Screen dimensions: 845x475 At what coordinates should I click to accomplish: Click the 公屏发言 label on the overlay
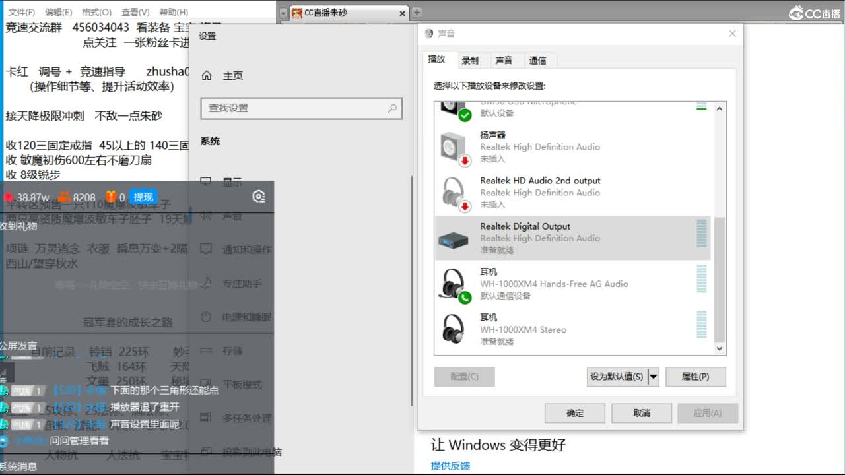[x=18, y=346]
